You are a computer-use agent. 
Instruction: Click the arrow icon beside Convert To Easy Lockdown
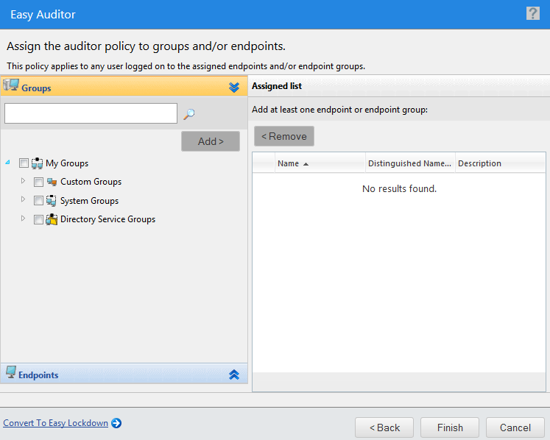pyautogui.click(x=116, y=423)
